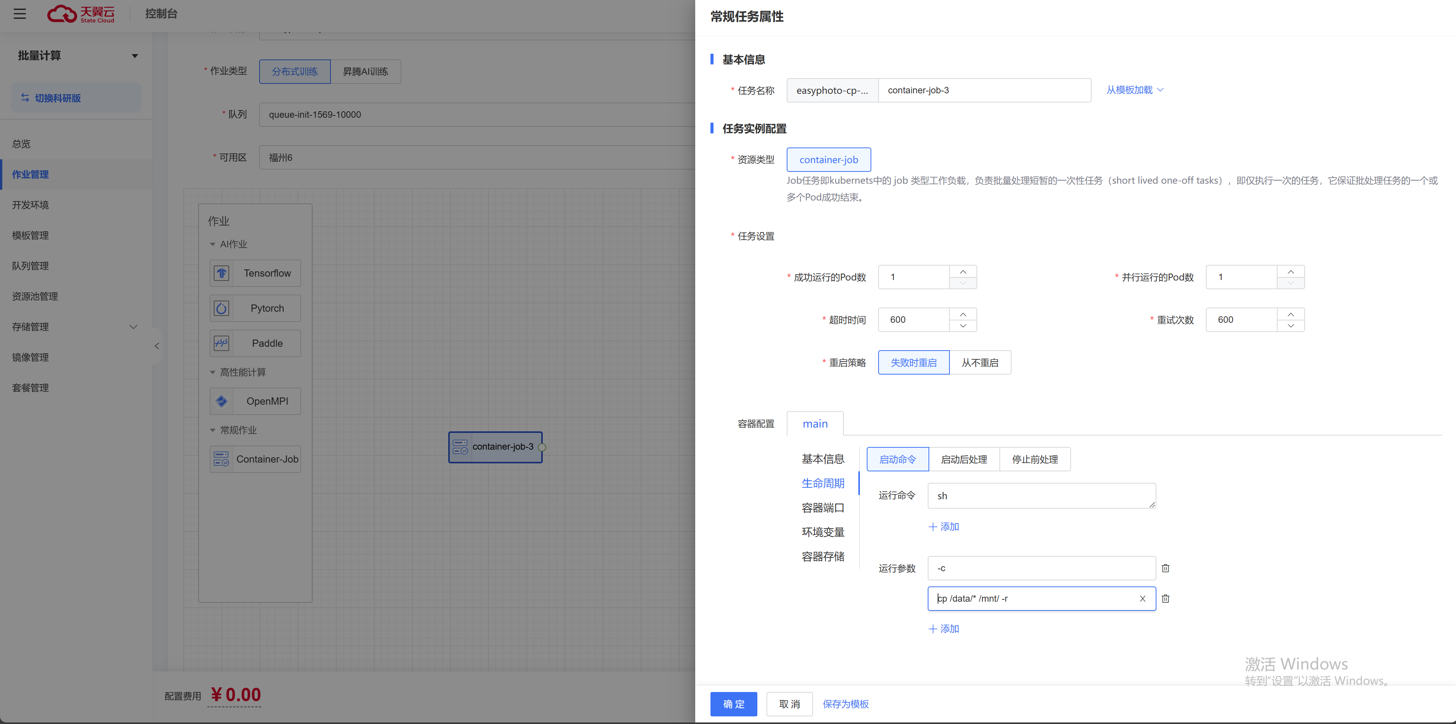Image resolution: width=1456 pixels, height=724 pixels.
Task: Click container-job-3 node output port
Action: (542, 447)
